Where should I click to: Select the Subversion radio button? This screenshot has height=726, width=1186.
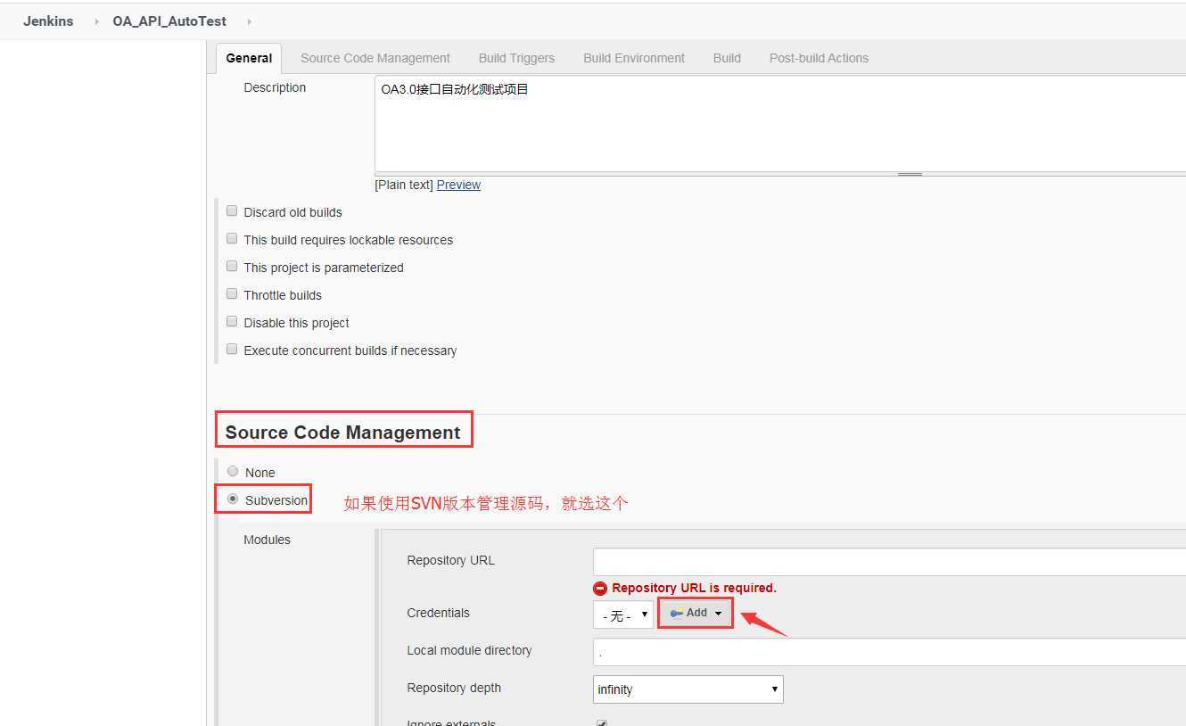coord(233,499)
